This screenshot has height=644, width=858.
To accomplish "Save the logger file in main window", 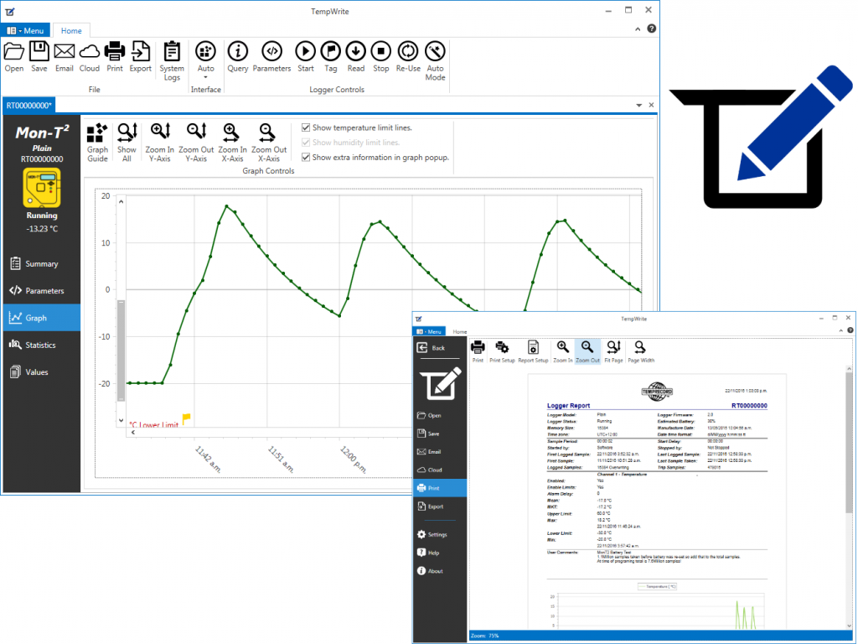I will (x=39, y=56).
